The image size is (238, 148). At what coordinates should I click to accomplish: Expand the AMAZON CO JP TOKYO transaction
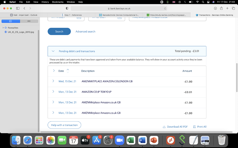53,92
